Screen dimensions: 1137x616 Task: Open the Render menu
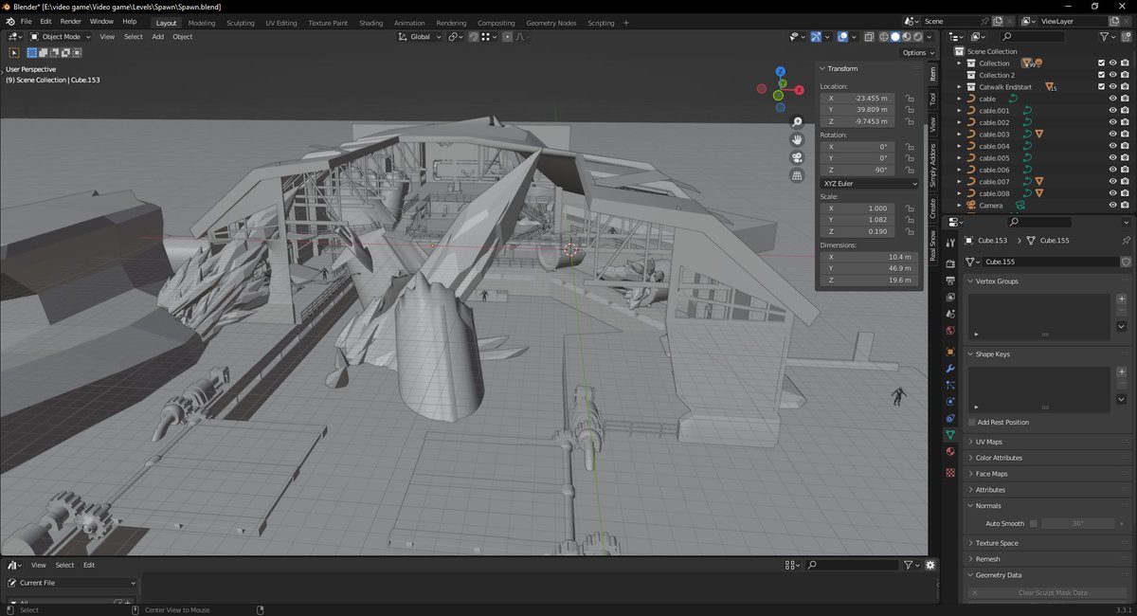coord(70,21)
